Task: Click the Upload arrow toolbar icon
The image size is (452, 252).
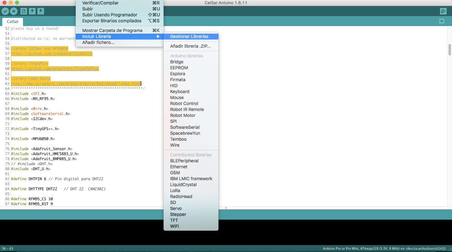Action: coord(14,11)
